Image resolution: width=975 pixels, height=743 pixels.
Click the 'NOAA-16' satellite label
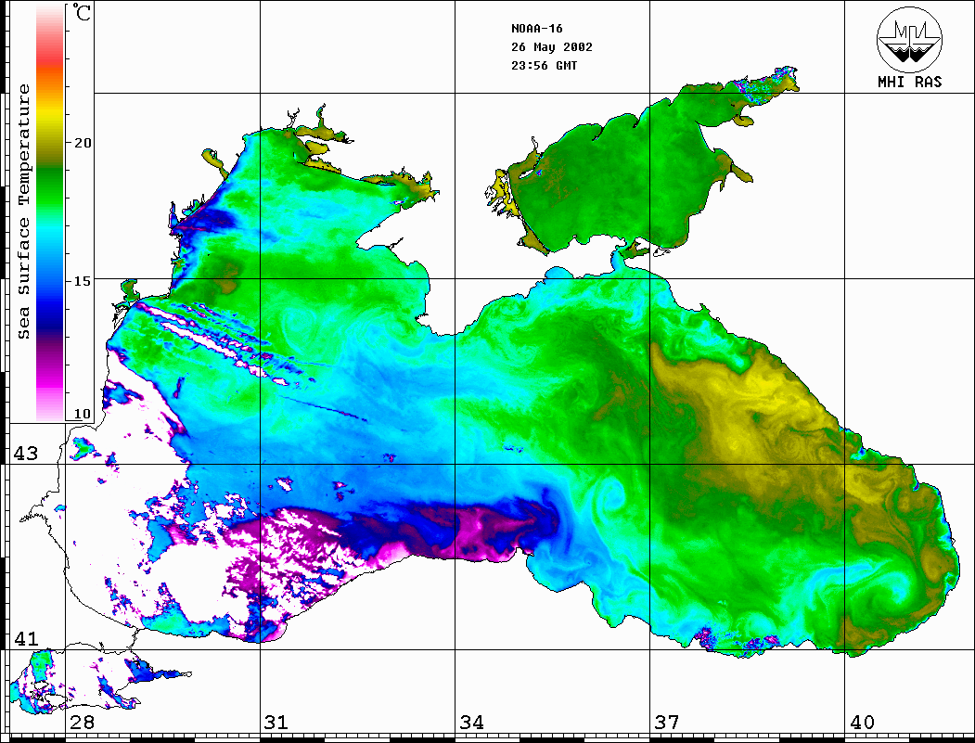pos(536,29)
